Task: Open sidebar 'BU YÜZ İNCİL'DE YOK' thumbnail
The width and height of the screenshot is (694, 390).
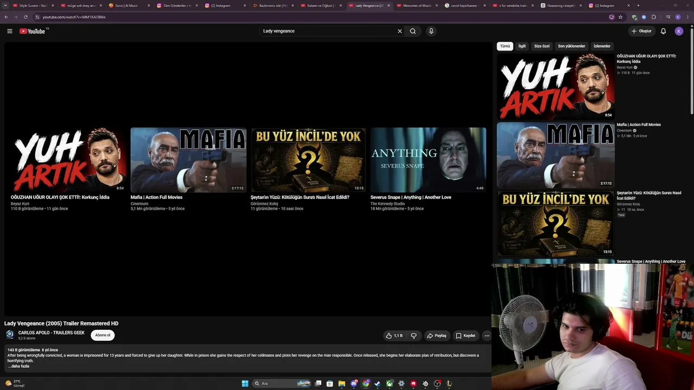Action: 556,223
